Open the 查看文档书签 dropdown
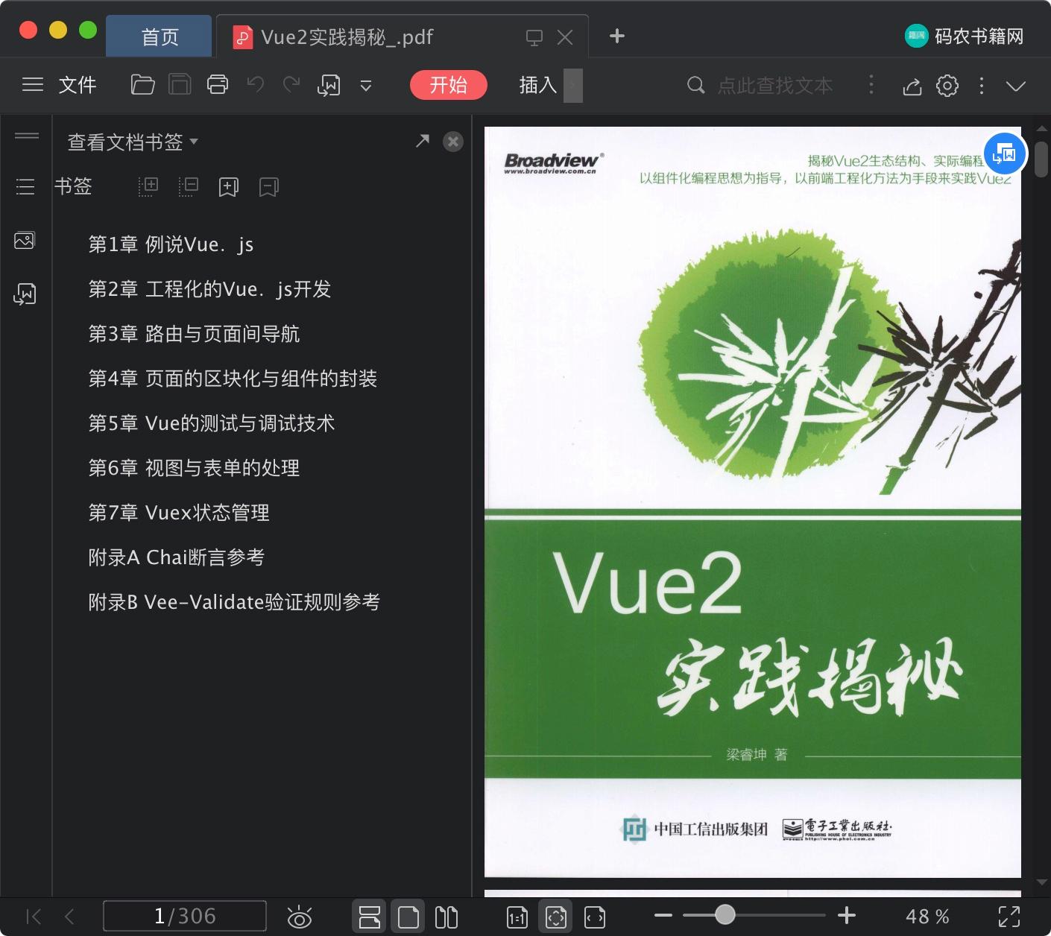Viewport: 1051px width, 936px height. 133,142
